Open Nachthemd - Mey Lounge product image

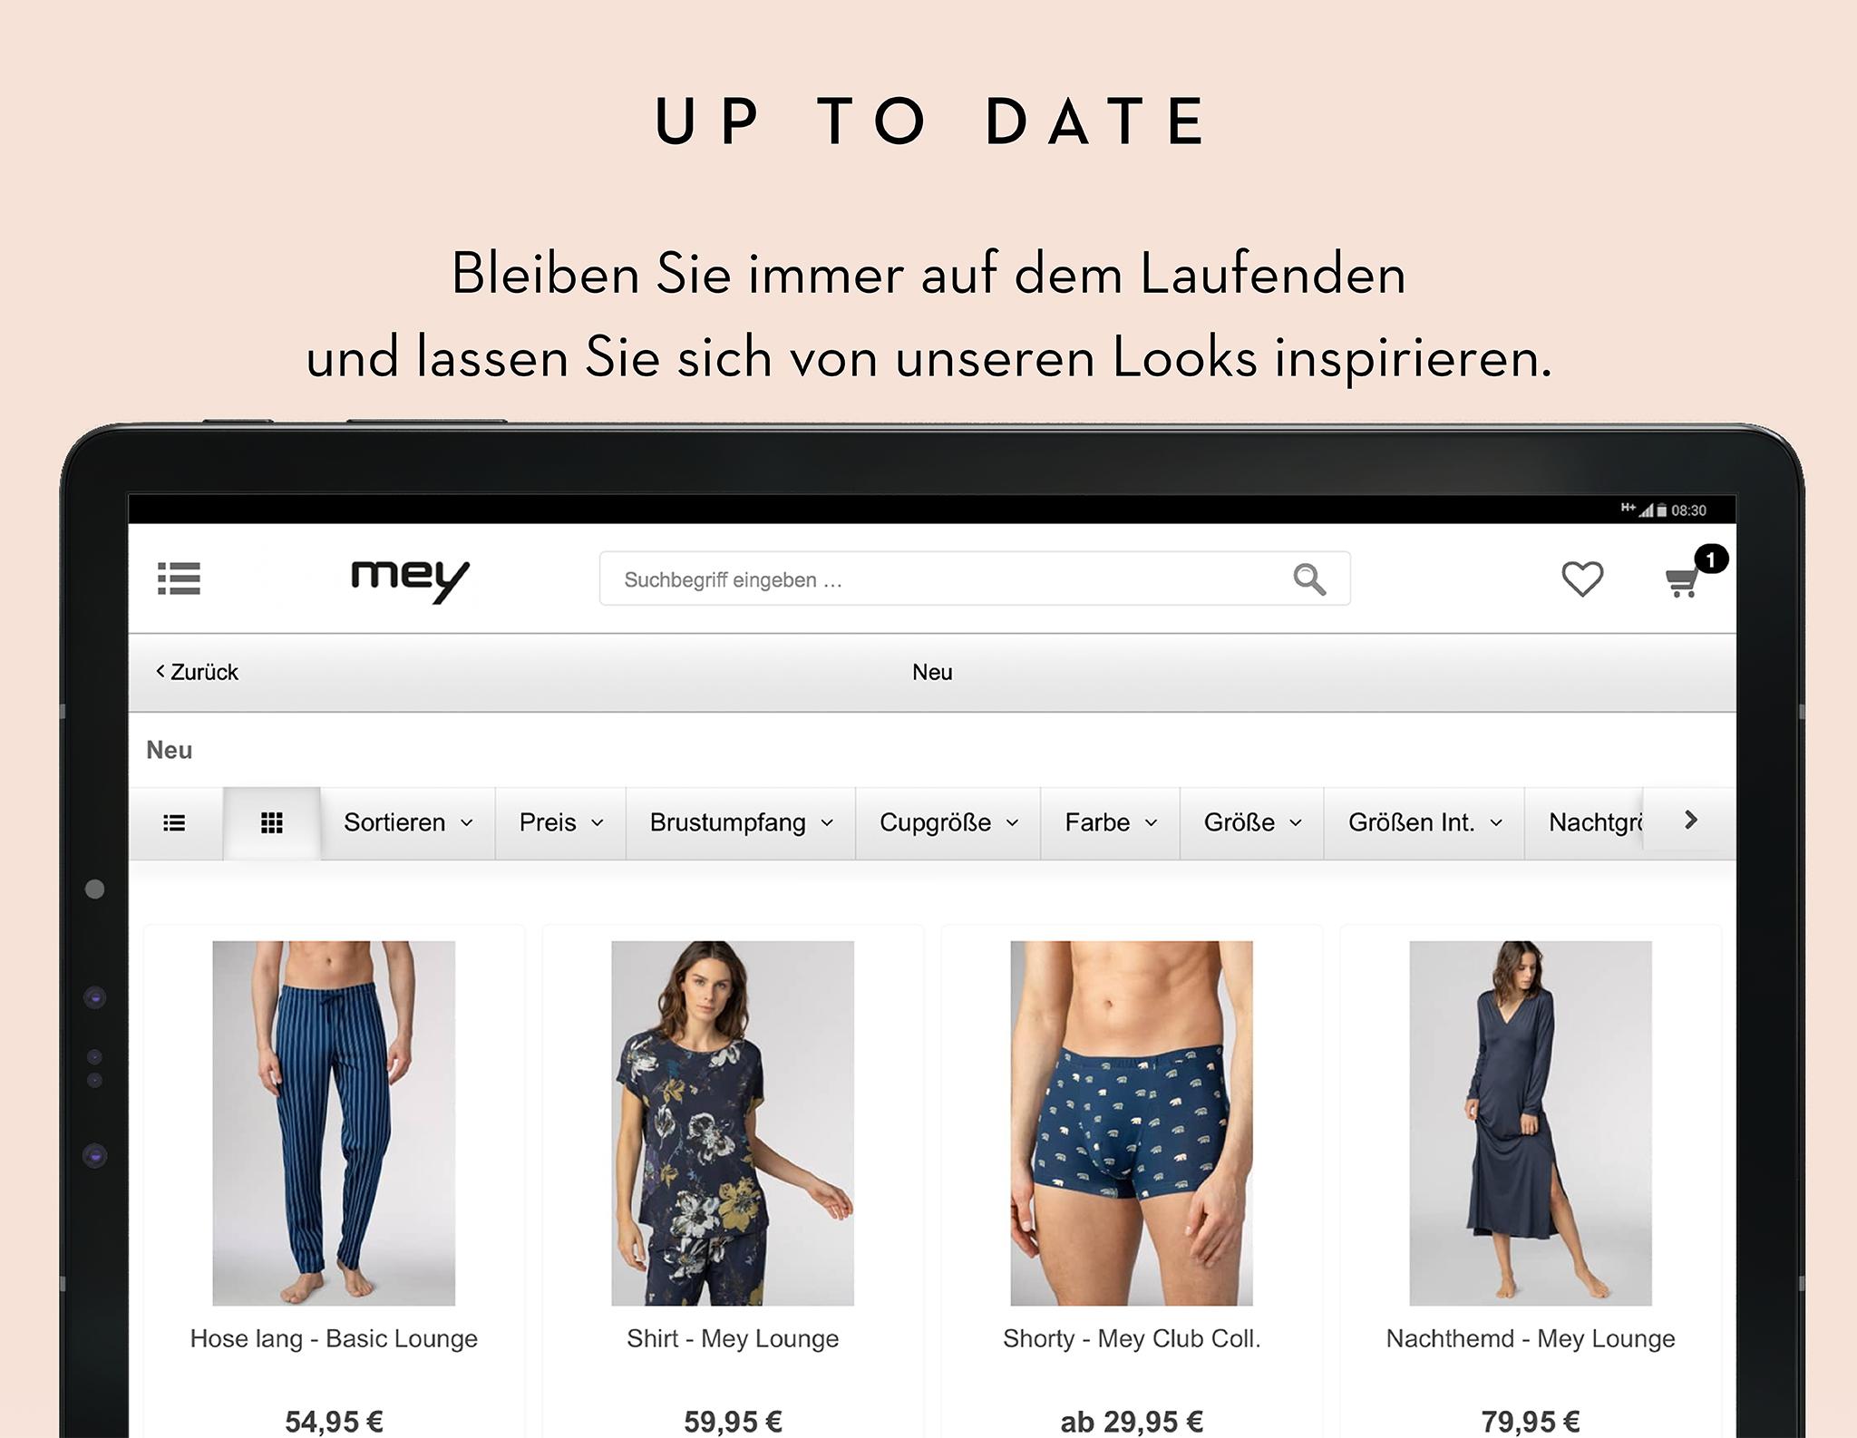[x=1531, y=1122]
